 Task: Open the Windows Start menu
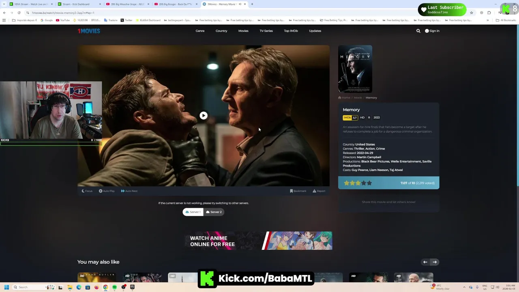click(6, 287)
